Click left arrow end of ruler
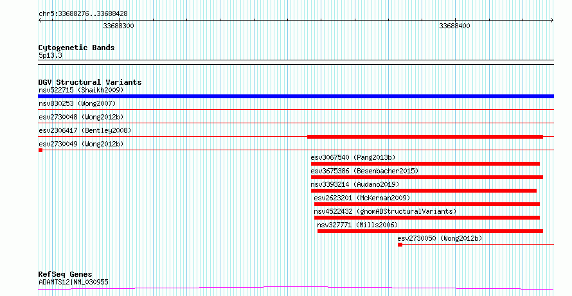Screen dimensions: 572x296 pos(40,21)
